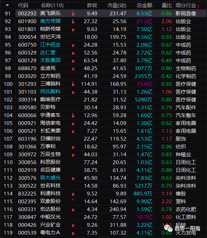207x238 pixels.
Task: Select stock name 奥飞娱乐
Action: pos(50,13)
